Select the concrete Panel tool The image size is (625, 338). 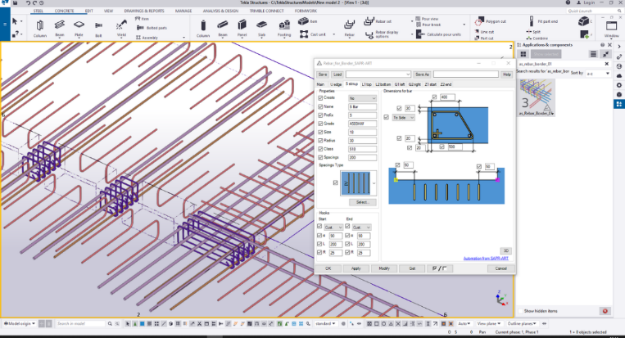[x=242, y=29]
